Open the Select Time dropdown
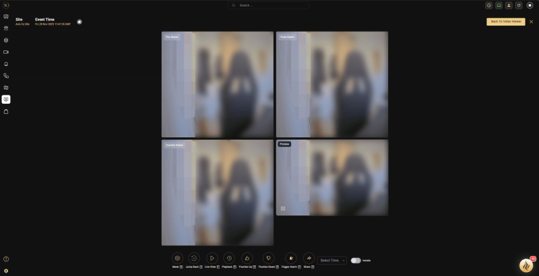 click(331, 261)
